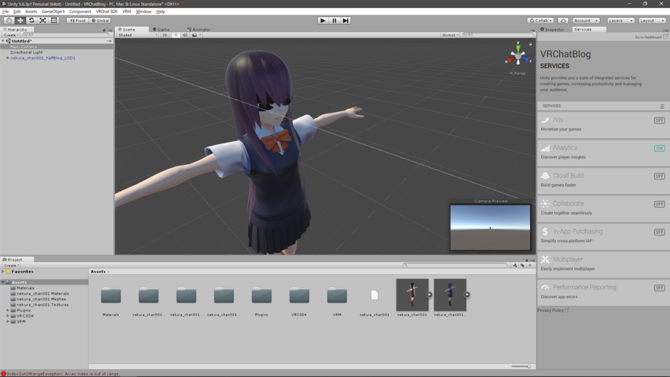Toggle the Ads service switch
Viewport: 670px width, 377px height.
pyautogui.click(x=660, y=120)
